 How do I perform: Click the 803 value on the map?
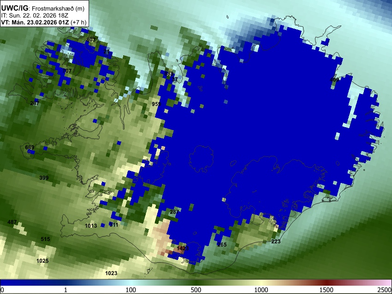click(91, 40)
